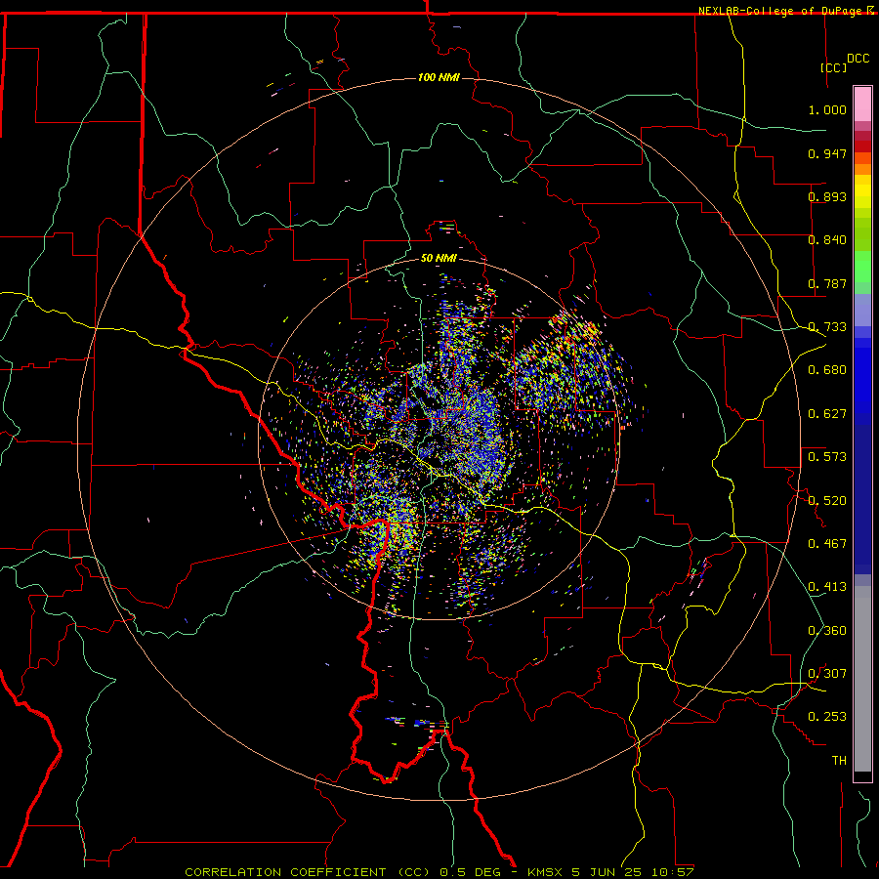
Task: Select the 0.253 legend value
Action: (x=827, y=717)
